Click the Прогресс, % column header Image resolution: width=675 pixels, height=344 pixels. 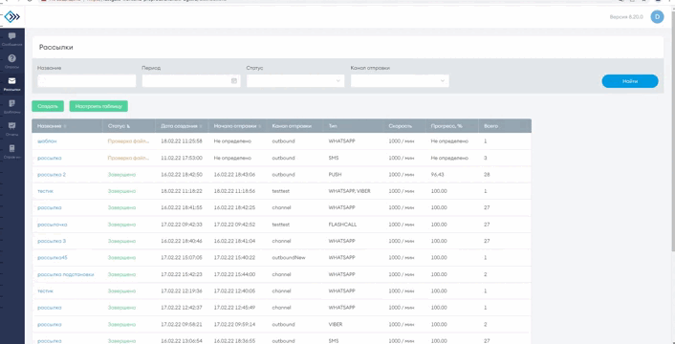[446, 126]
